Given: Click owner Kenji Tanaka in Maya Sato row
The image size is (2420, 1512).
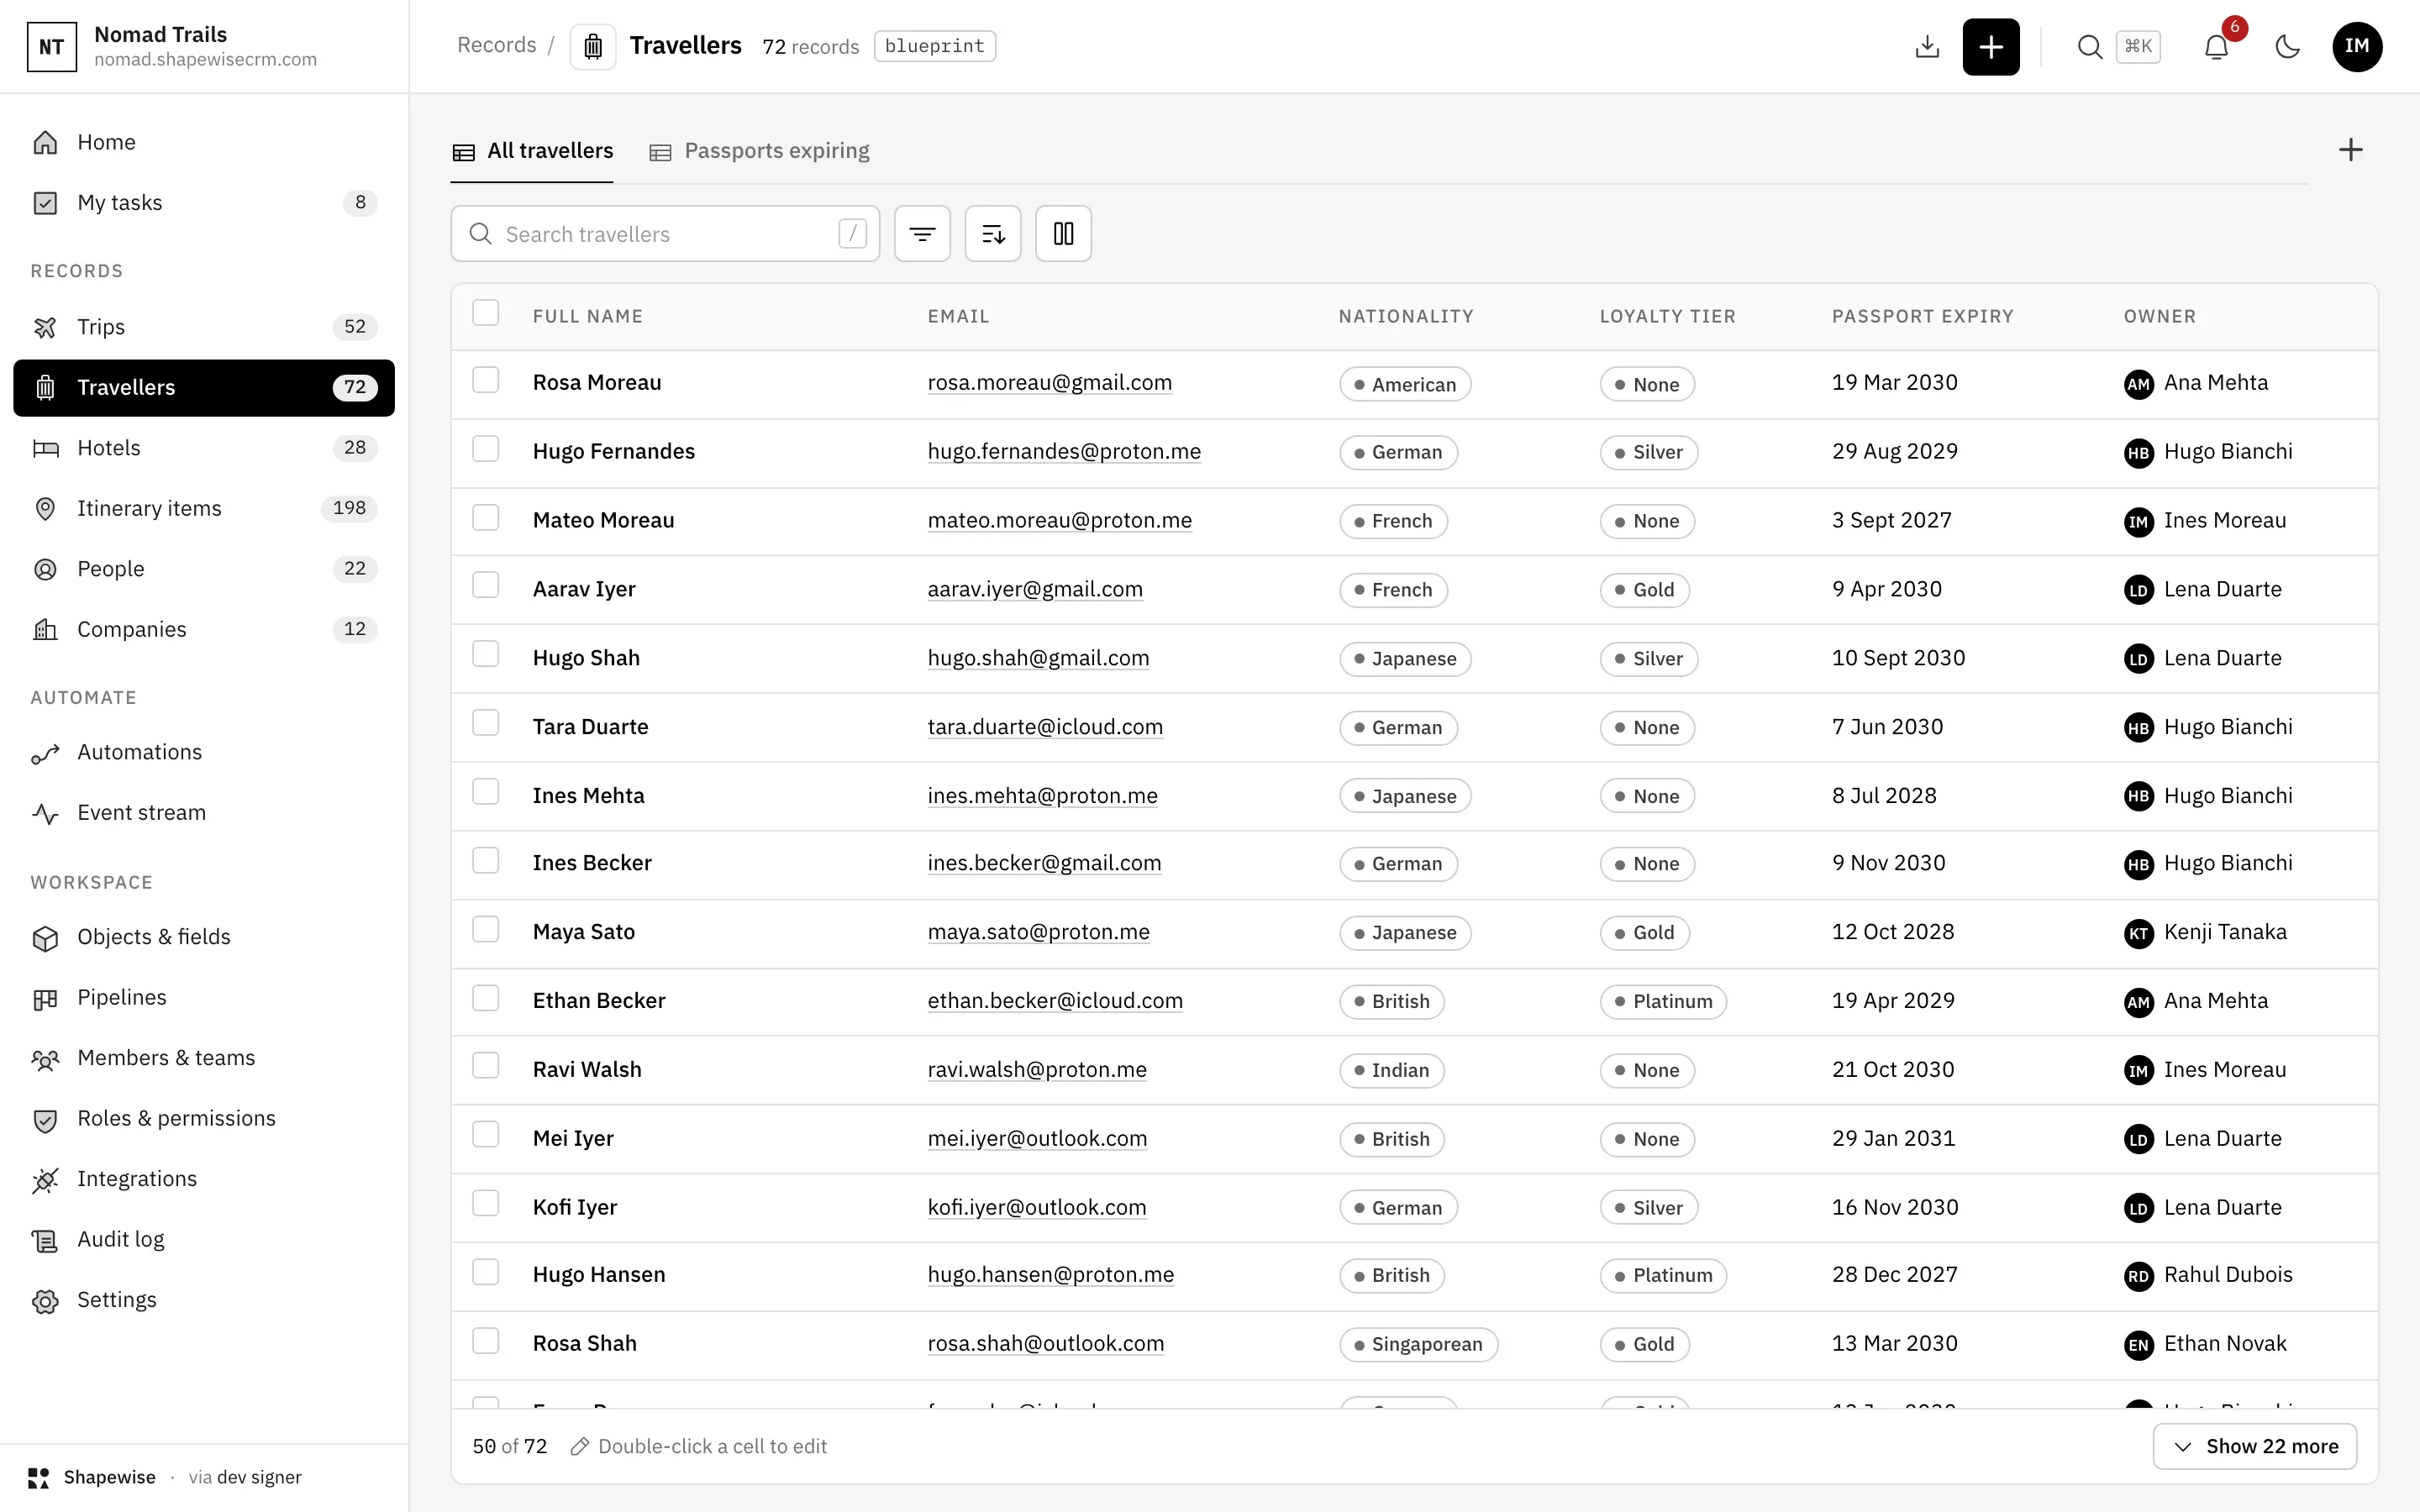Looking at the screenshot, I should [2205, 932].
